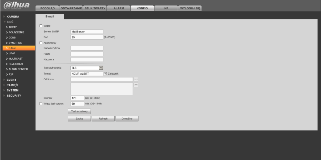Expand the KAMERA section in sidebar
The image size is (321, 160).
pos(13,16)
